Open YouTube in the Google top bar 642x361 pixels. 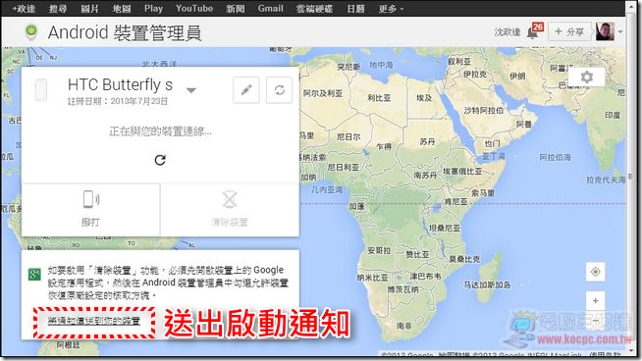[194, 9]
